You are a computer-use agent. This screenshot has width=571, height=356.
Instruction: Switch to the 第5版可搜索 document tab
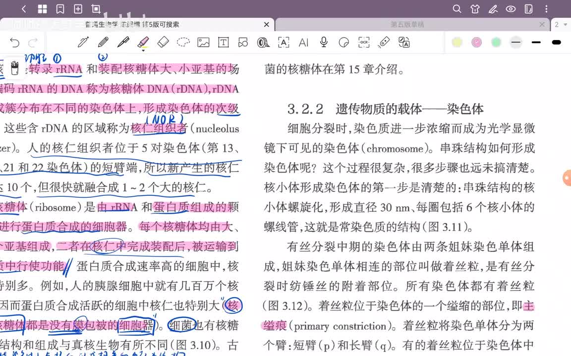(132, 24)
